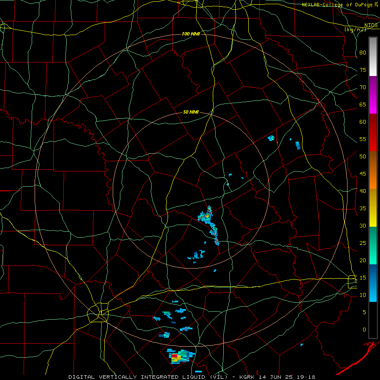Pick the 70 label on the color scale
This screenshot has width=380, height=380.
[363, 87]
